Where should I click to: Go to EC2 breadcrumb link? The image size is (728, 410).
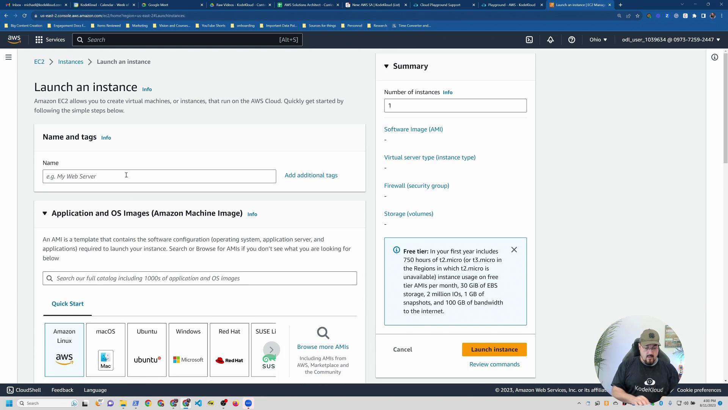tap(39, 61)
